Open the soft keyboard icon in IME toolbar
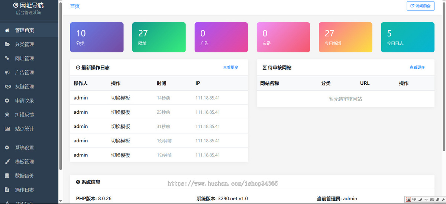Image resolution: width=446 pixels, height=204 pixels. 432,199
